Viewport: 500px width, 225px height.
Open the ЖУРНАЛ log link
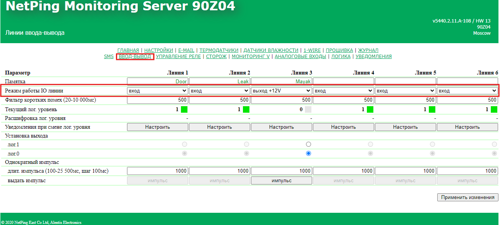(x=368, y=50)
